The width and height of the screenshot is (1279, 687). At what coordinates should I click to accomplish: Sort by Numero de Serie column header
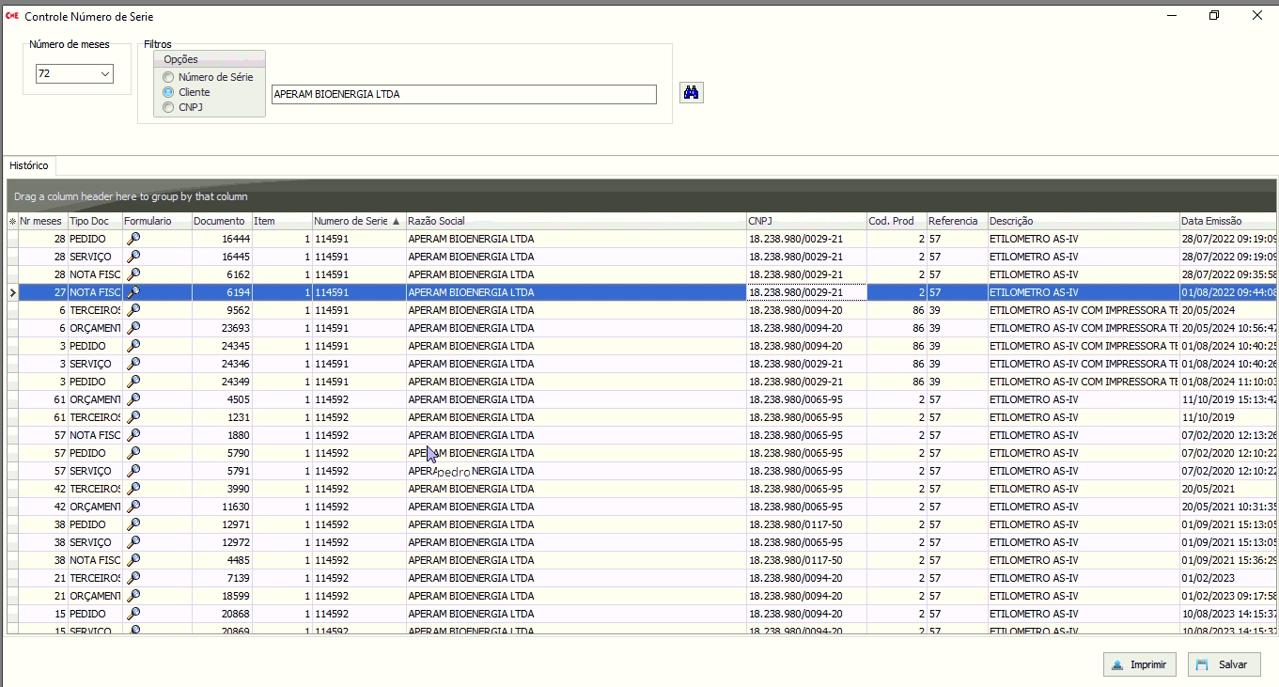(x=357, y=221)
